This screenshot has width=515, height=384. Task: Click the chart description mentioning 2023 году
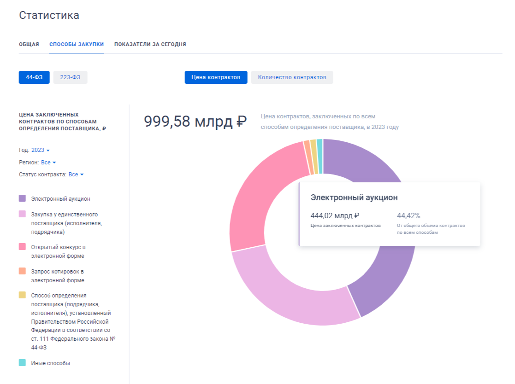330,122
